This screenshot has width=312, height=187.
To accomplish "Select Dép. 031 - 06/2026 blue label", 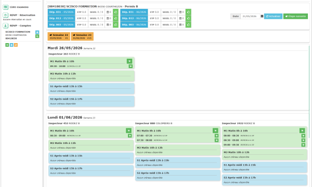I will (134, 12).
